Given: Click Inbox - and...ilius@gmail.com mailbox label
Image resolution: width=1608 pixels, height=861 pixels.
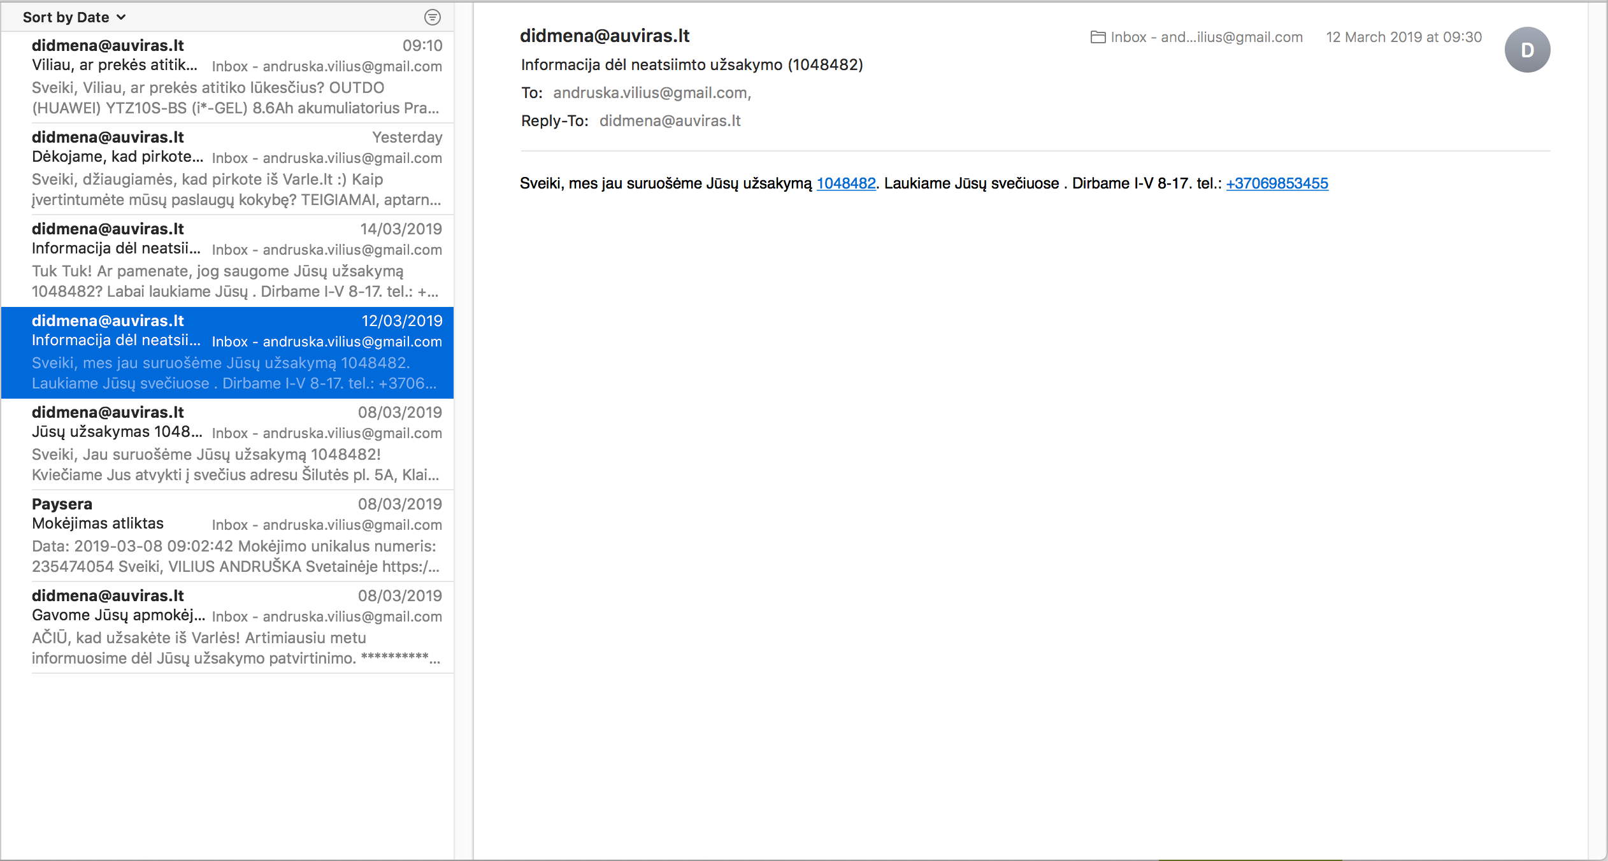Looking at the screenshot, I should point(1206,37).
